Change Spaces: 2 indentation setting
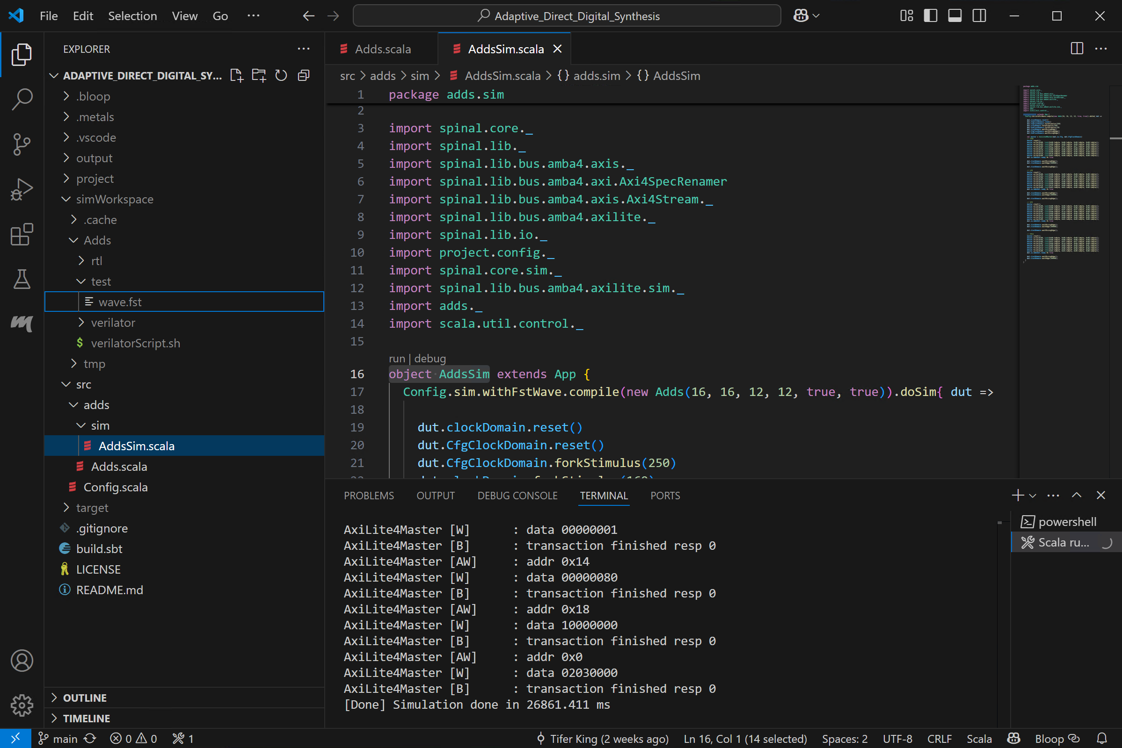The height and width of the screenshot is (748, 1122). coord(844,739)
